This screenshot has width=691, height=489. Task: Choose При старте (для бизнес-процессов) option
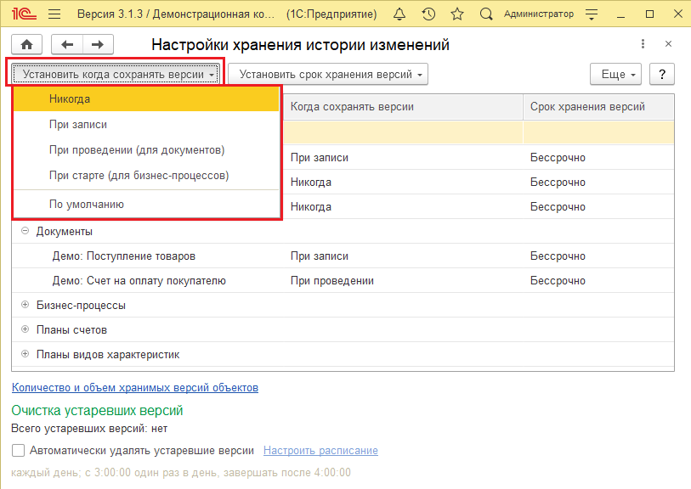(147, 176)
